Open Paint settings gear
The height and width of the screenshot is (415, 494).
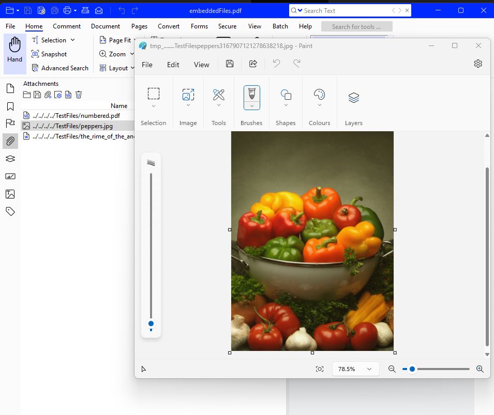477,64
